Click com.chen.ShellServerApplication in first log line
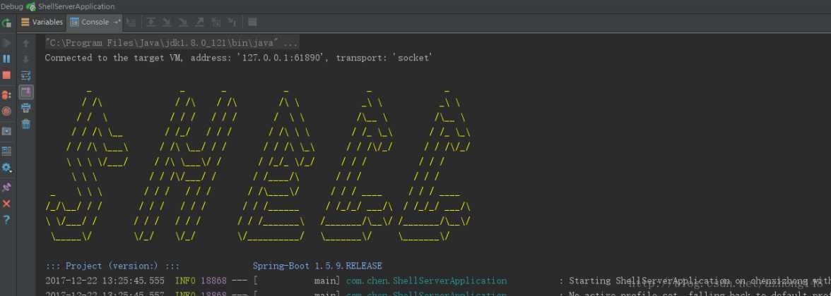831x296 pixels. coord(426,281)
